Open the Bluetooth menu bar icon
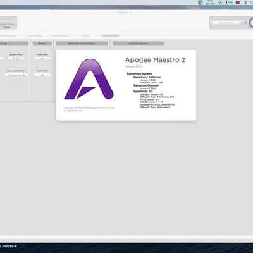 [245, 3]
